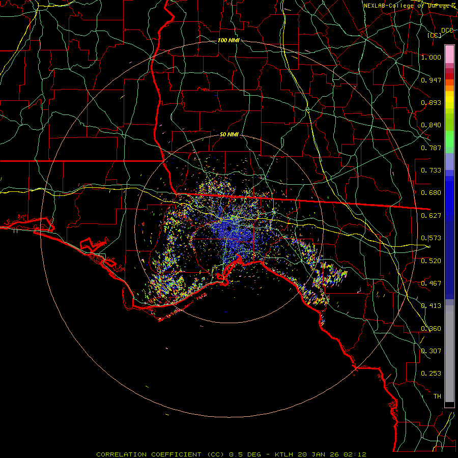Click the 100 NMI range ring label
The height and width of the screenshot is (458, 458).
[228, 40]
